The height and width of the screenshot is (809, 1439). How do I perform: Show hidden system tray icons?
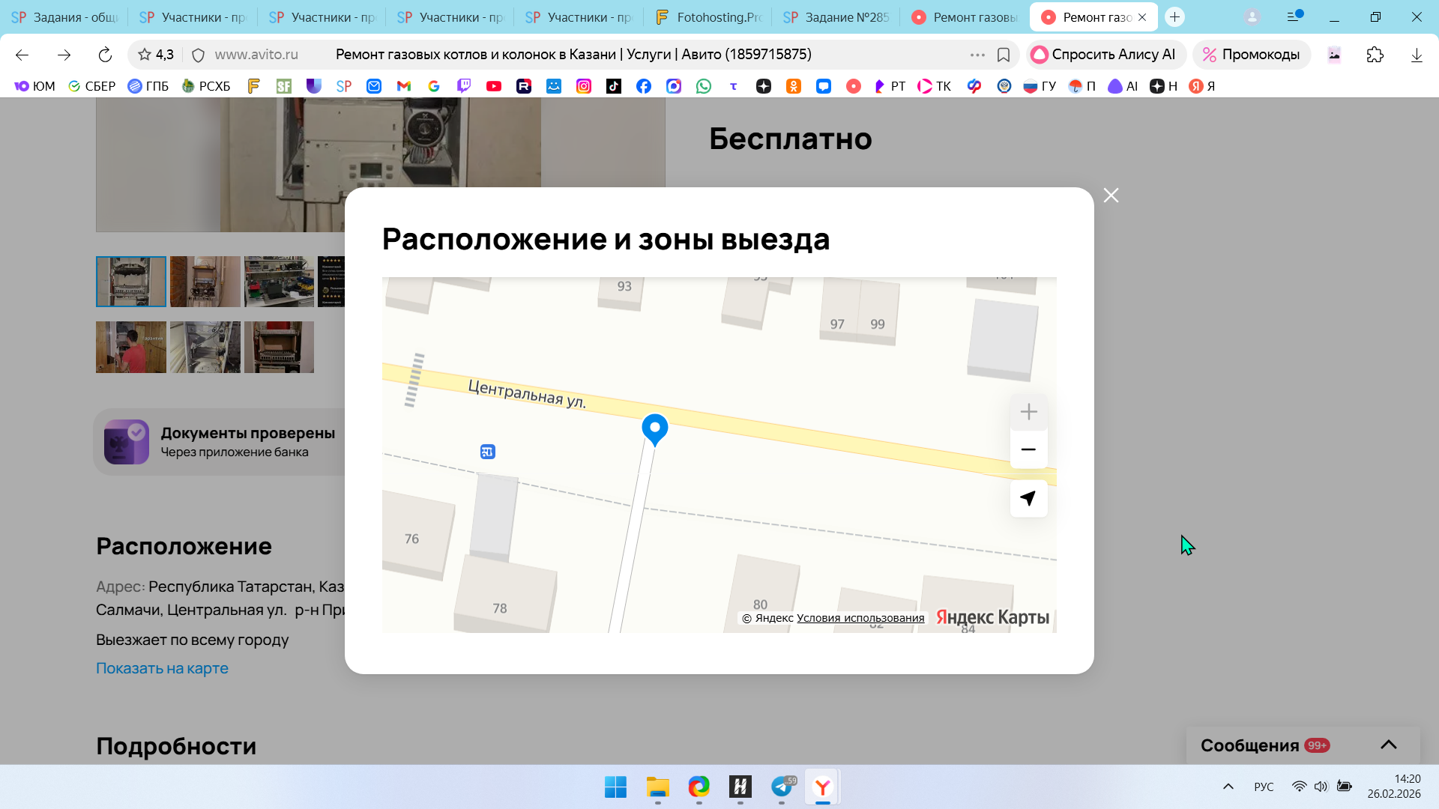(1228, 787)
